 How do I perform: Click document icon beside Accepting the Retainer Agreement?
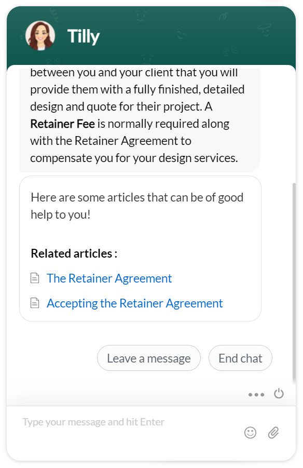point(35,303)
